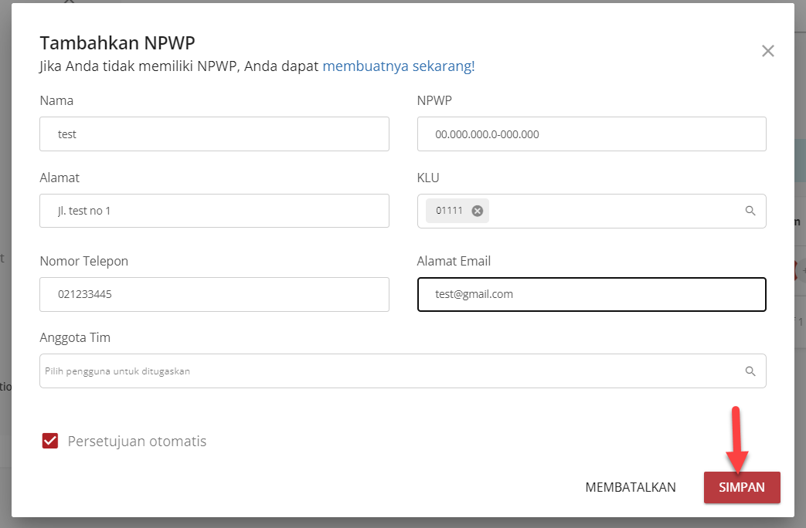Screen dimensions: 806x528
Task: Click the search icon in KLU field
Action: [x=750, y=211]
